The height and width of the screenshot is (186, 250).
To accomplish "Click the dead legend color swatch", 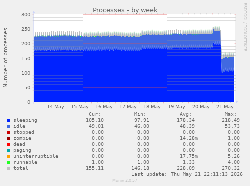I will pos(9,144).
